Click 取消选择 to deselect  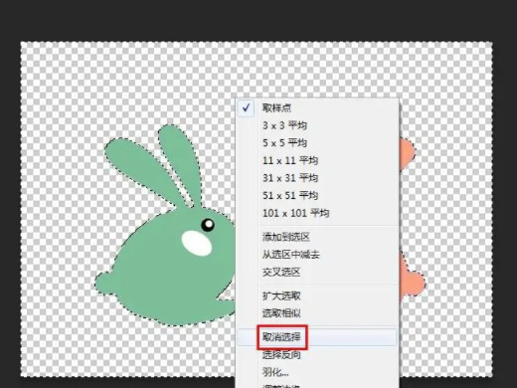pyautogui.click(x=317, y=337)
